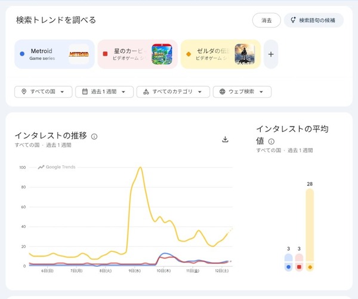Image resolution: width=358 pixels, height=299 pixels.
Task: Click the orange diamond under average bars
Action: click(310, 267)
